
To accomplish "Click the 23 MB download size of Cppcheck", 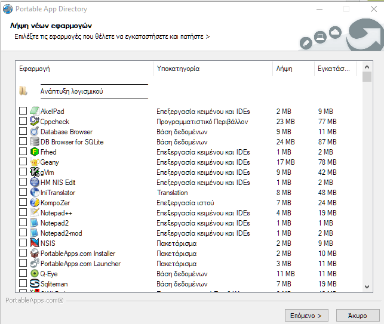I will tap(285, 121).
